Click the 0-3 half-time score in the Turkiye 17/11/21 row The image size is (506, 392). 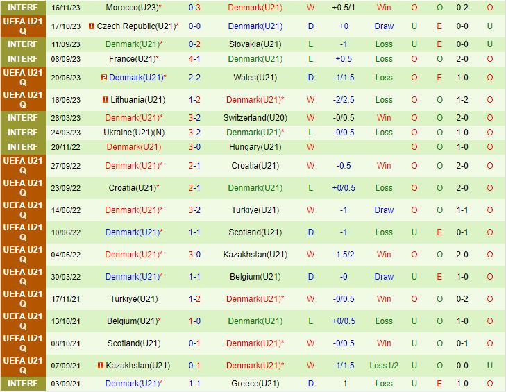462,299
